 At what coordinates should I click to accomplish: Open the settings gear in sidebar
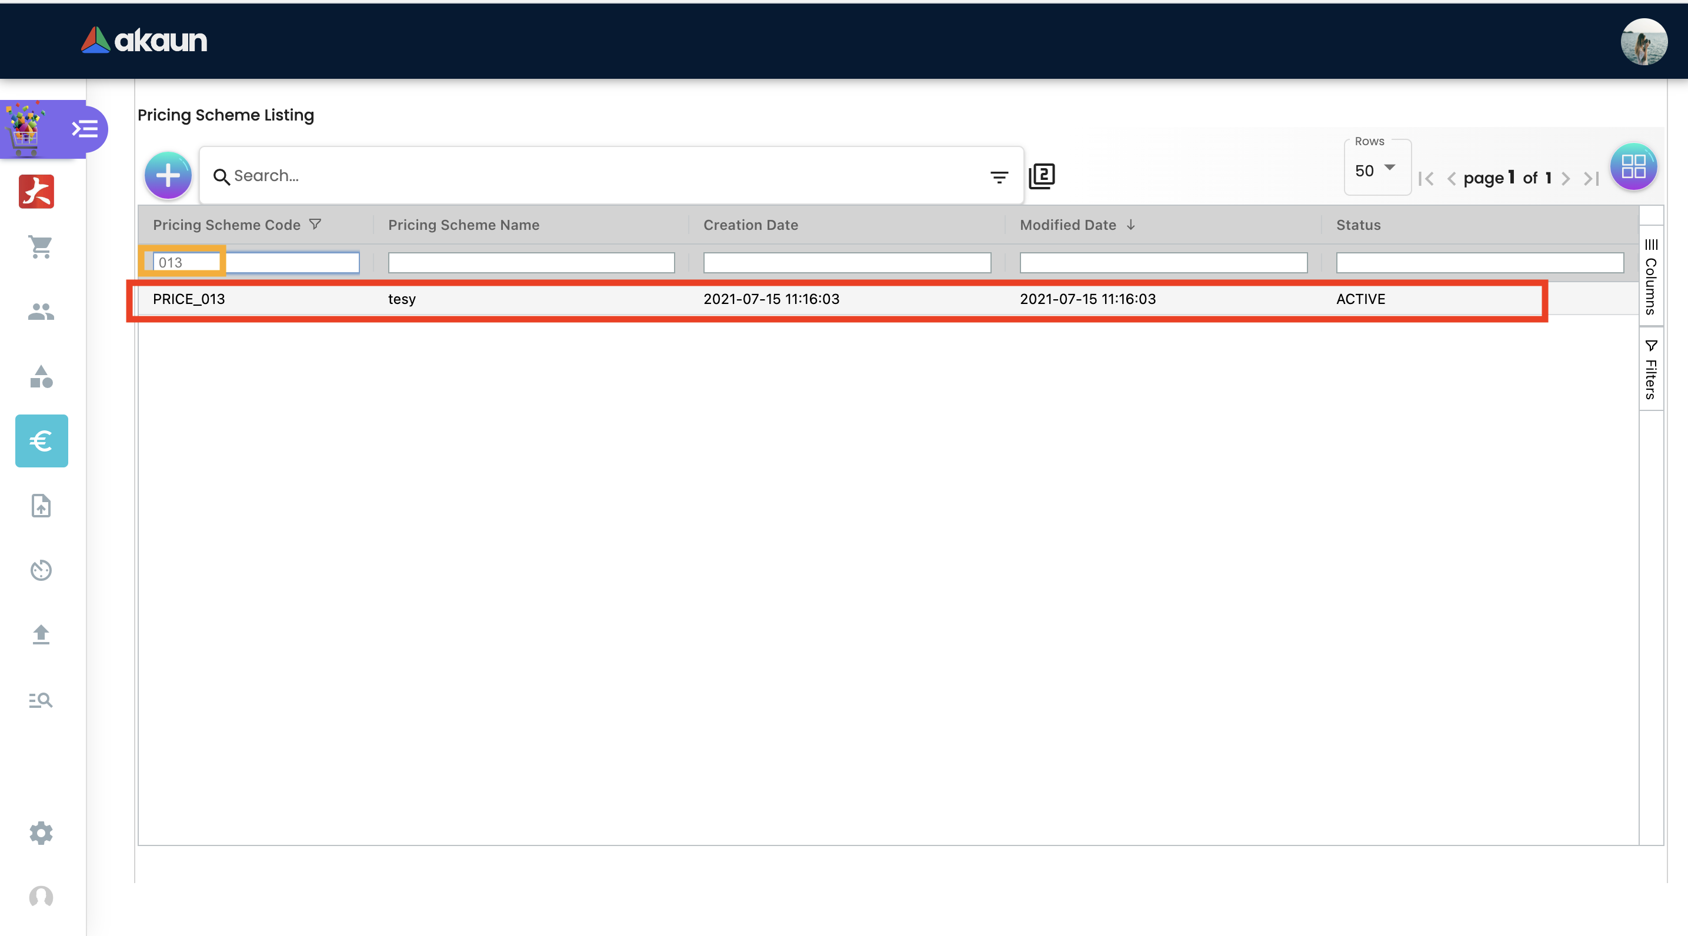click(x=41, y=833)
